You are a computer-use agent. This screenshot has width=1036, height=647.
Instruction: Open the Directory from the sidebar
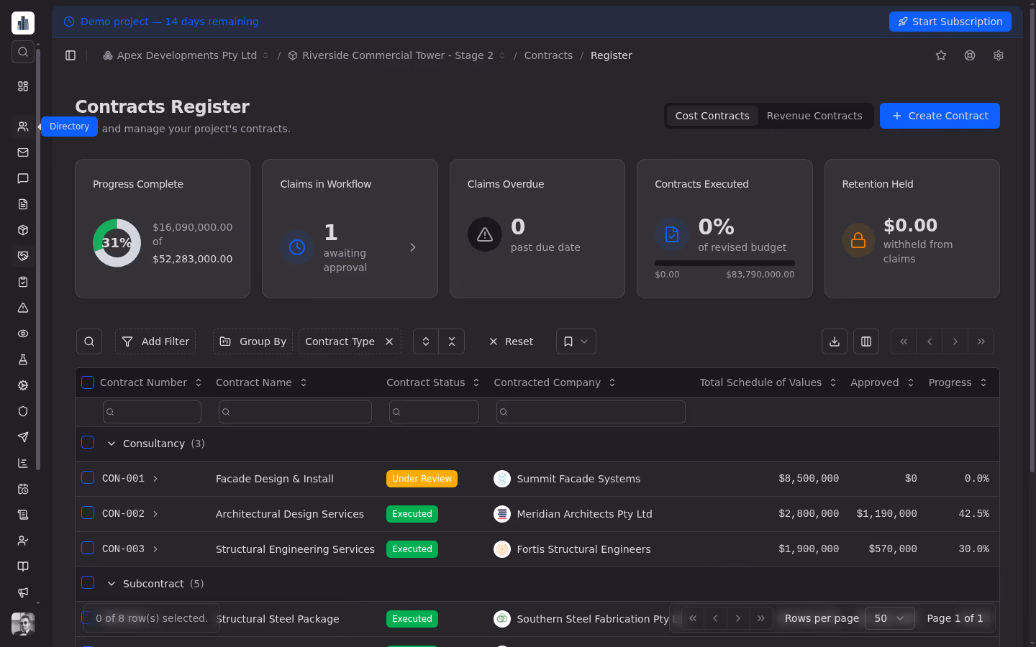click(x=22, y=127)
